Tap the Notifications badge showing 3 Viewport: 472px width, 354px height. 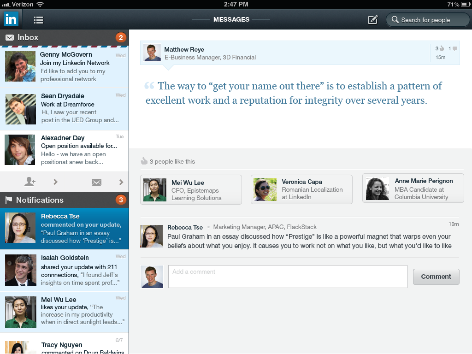pyautogui.click(x=121, y=200)
